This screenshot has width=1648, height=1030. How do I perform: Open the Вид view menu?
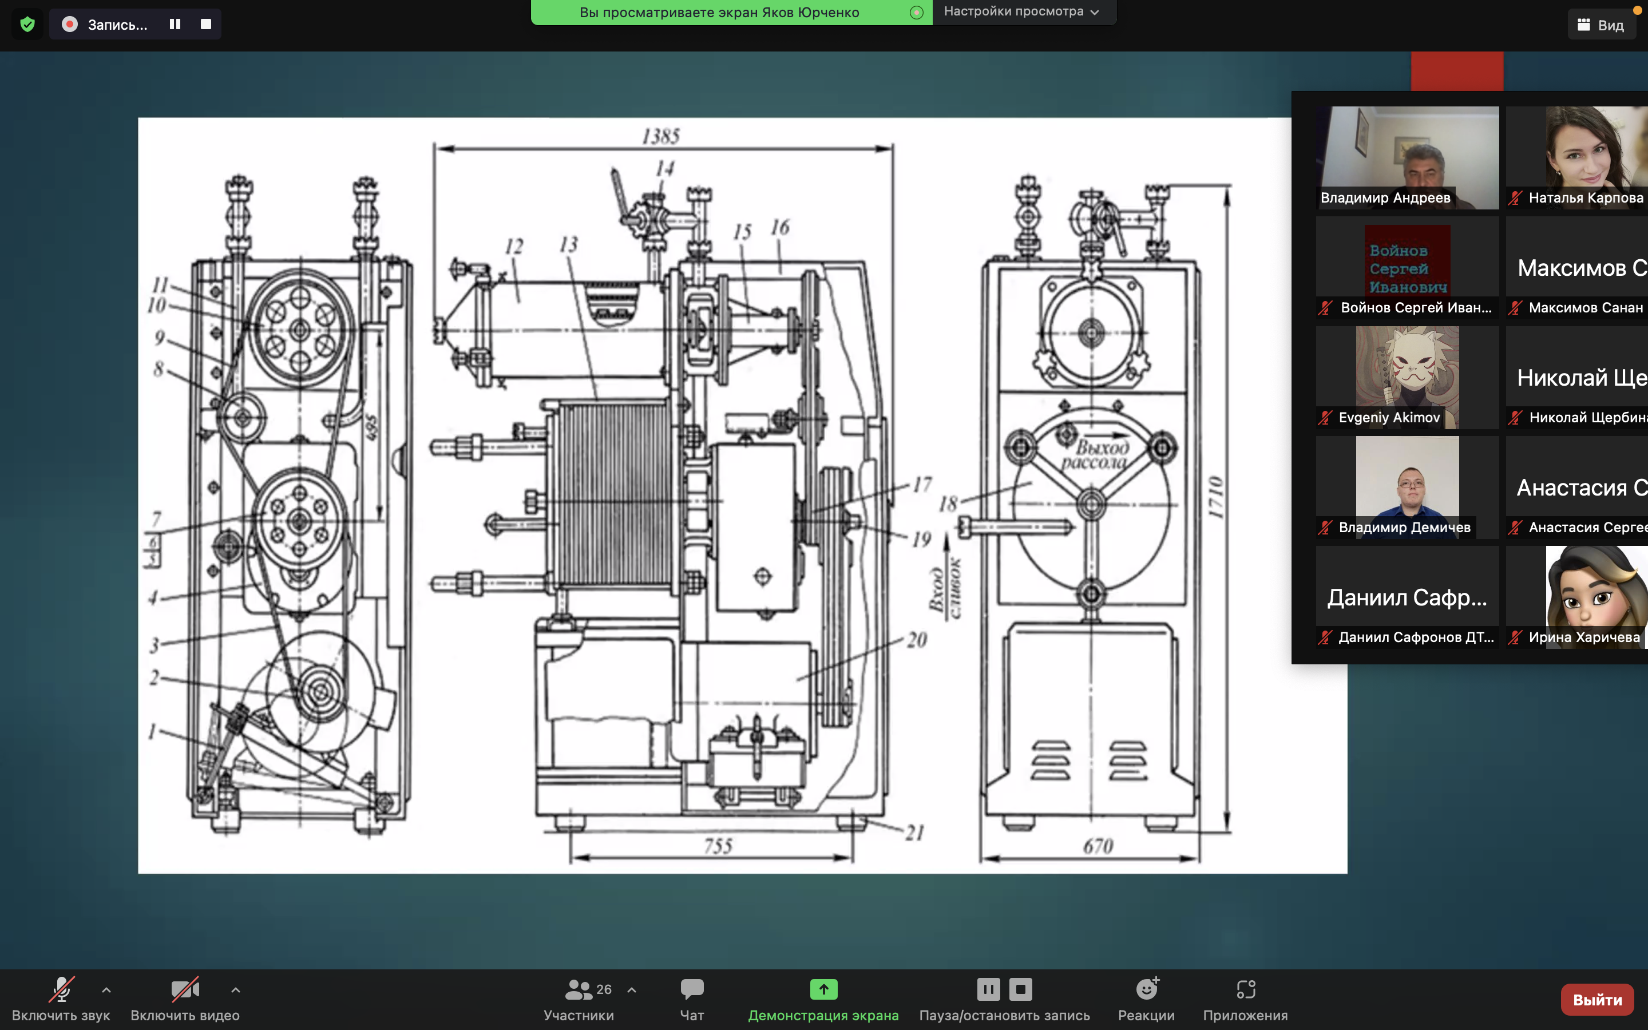pyautogui.click(x=1601, y=25)
